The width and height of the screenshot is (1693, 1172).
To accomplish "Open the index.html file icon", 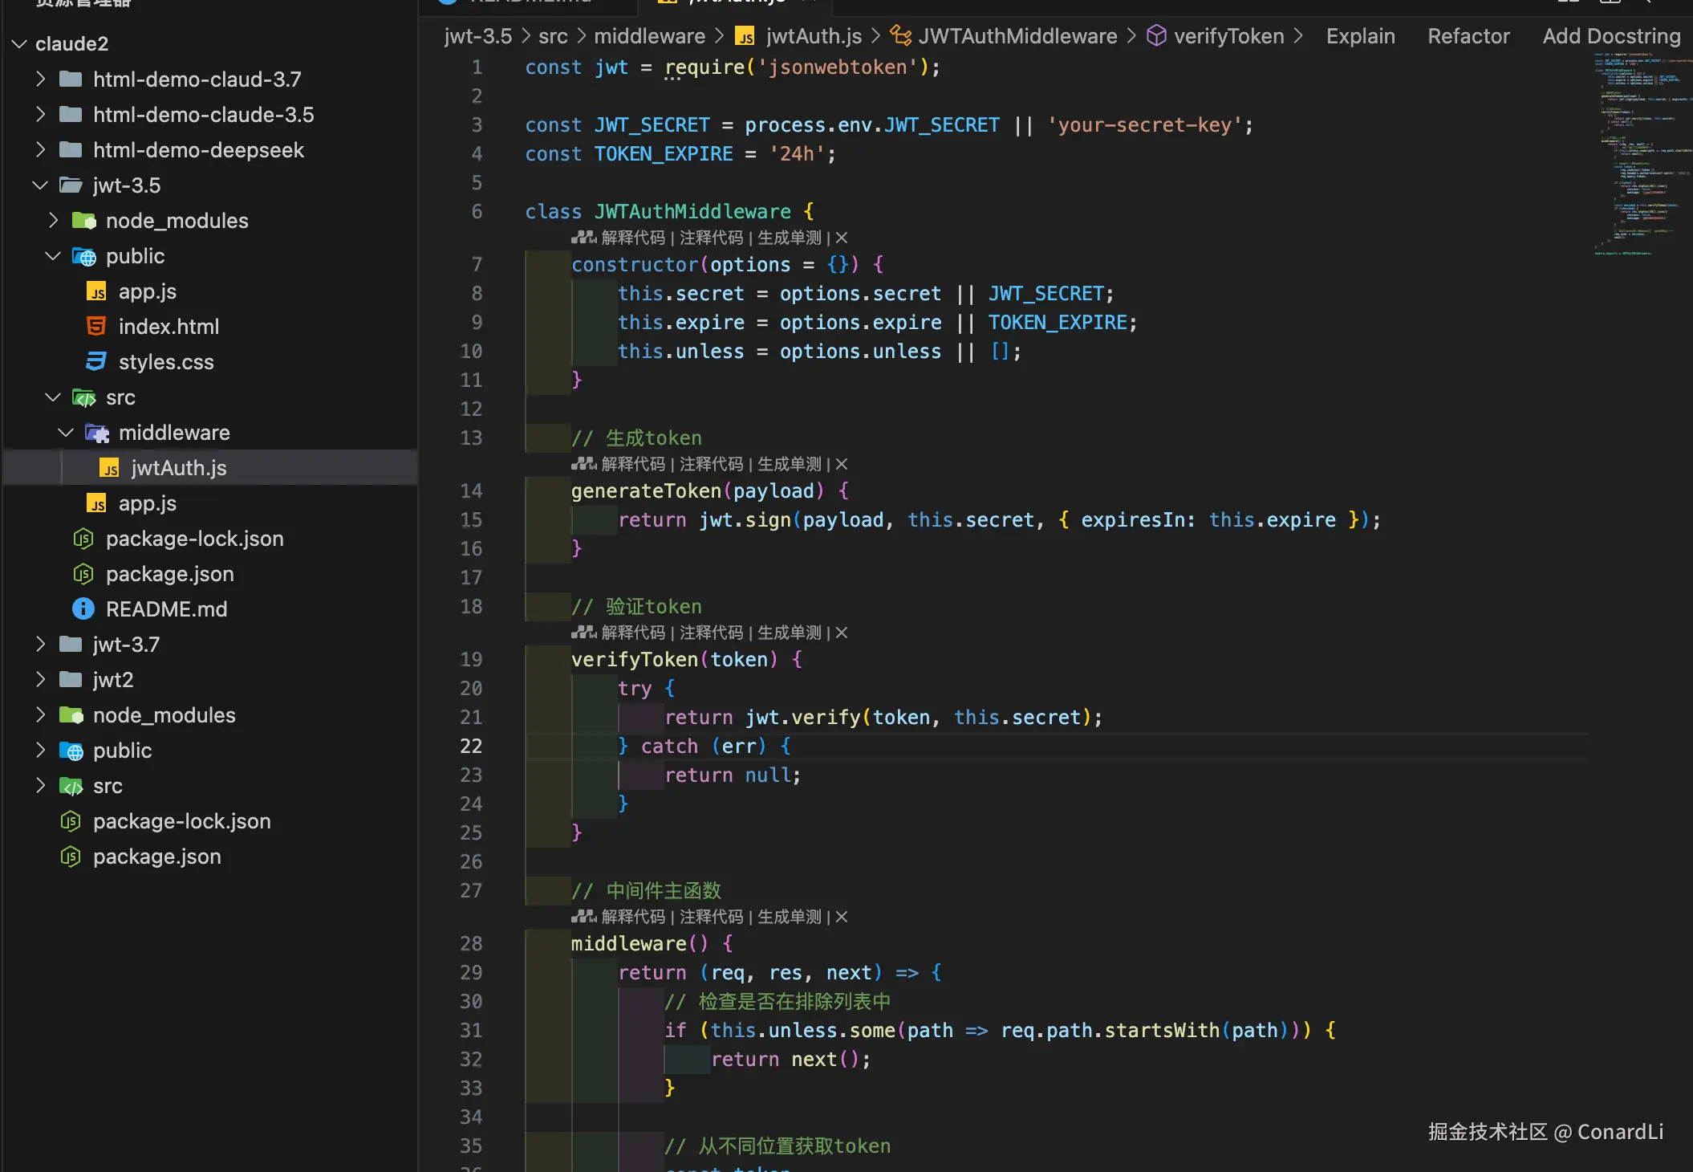I will tap(96, 327).
